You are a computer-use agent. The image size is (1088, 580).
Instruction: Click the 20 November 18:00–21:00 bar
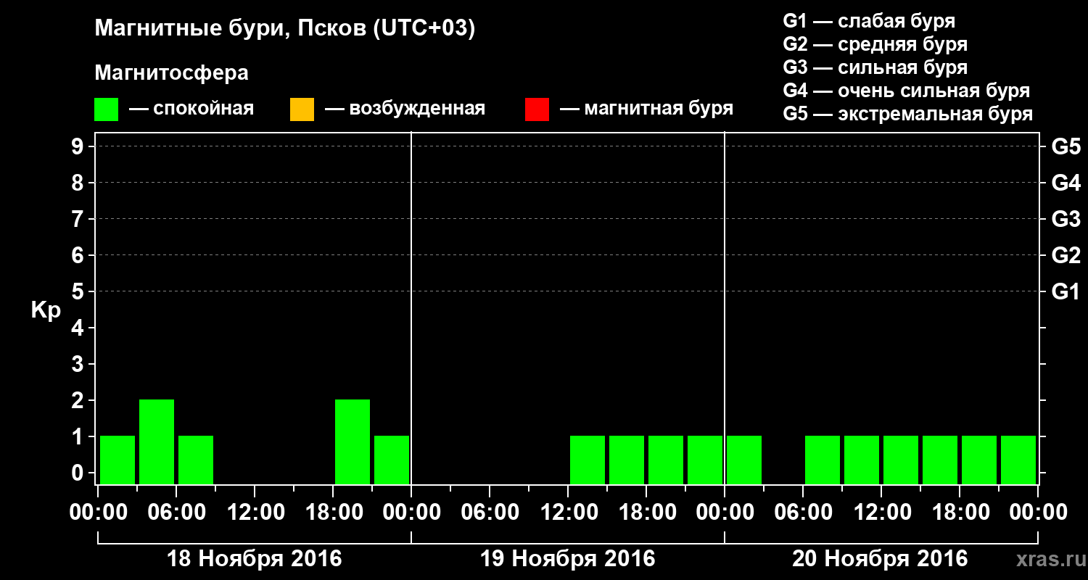click(979, 460)
